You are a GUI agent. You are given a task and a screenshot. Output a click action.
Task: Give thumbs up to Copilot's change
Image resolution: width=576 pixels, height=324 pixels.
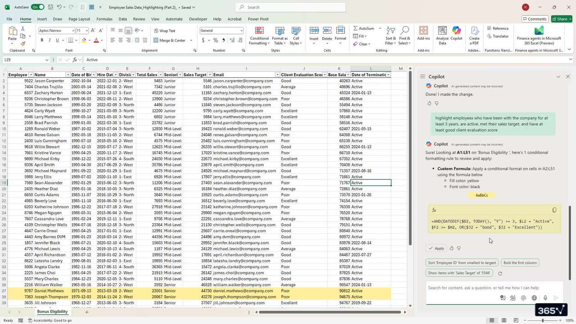pyautogui.click(x=429, y=103)
